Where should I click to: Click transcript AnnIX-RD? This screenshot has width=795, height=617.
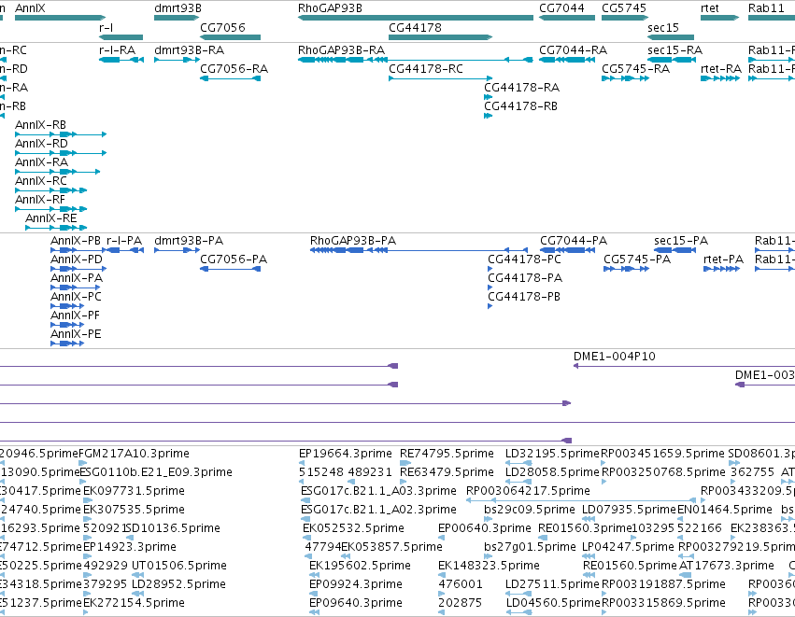point(61,153)
